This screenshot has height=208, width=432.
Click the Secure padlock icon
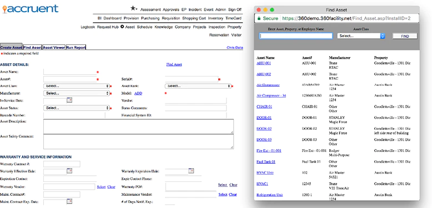tap(259, 18)
